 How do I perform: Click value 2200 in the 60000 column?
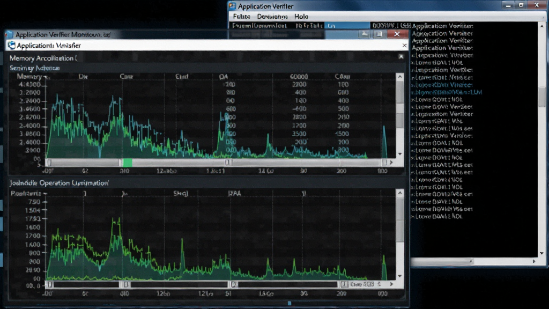(299, 84)
